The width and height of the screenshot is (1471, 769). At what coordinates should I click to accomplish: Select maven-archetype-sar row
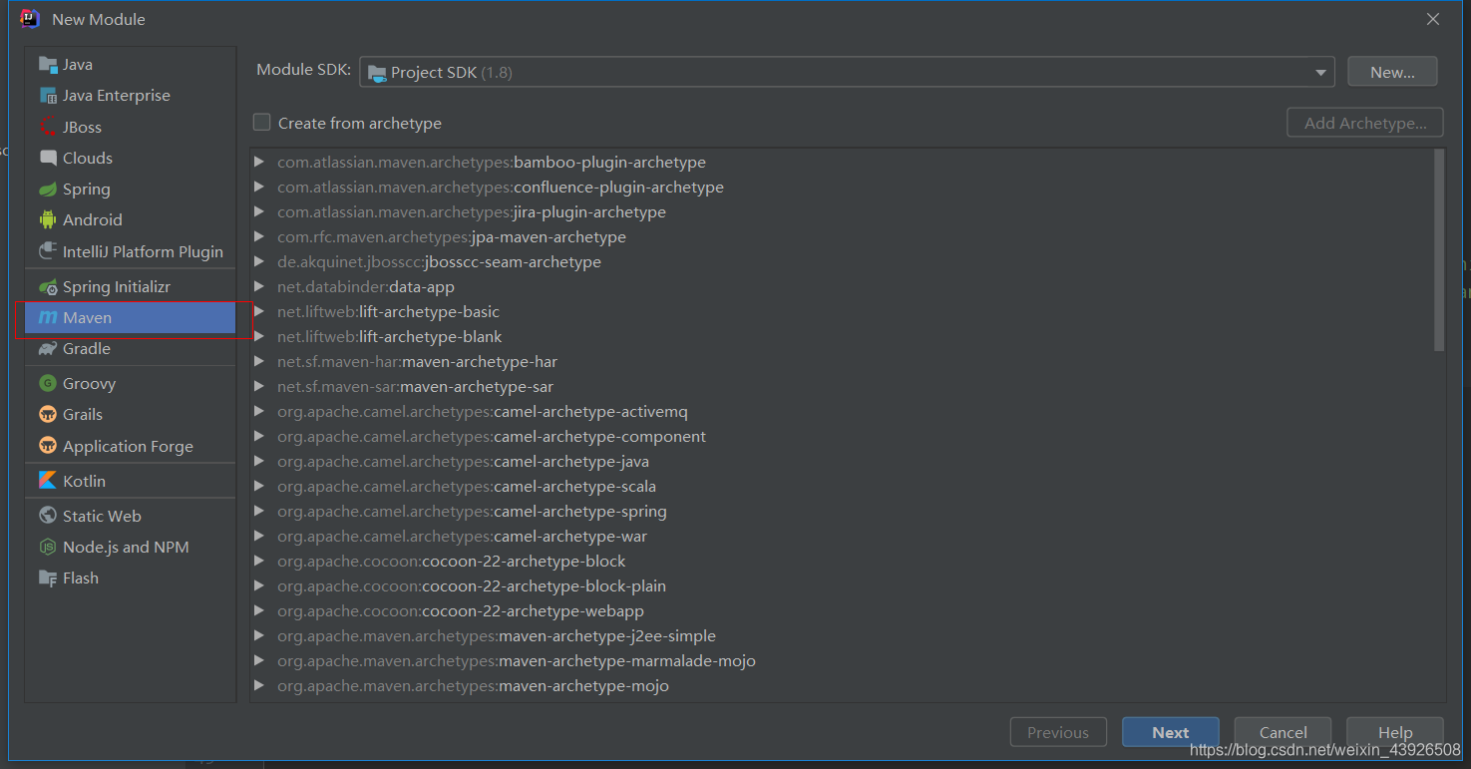click(x=842, y=386)
